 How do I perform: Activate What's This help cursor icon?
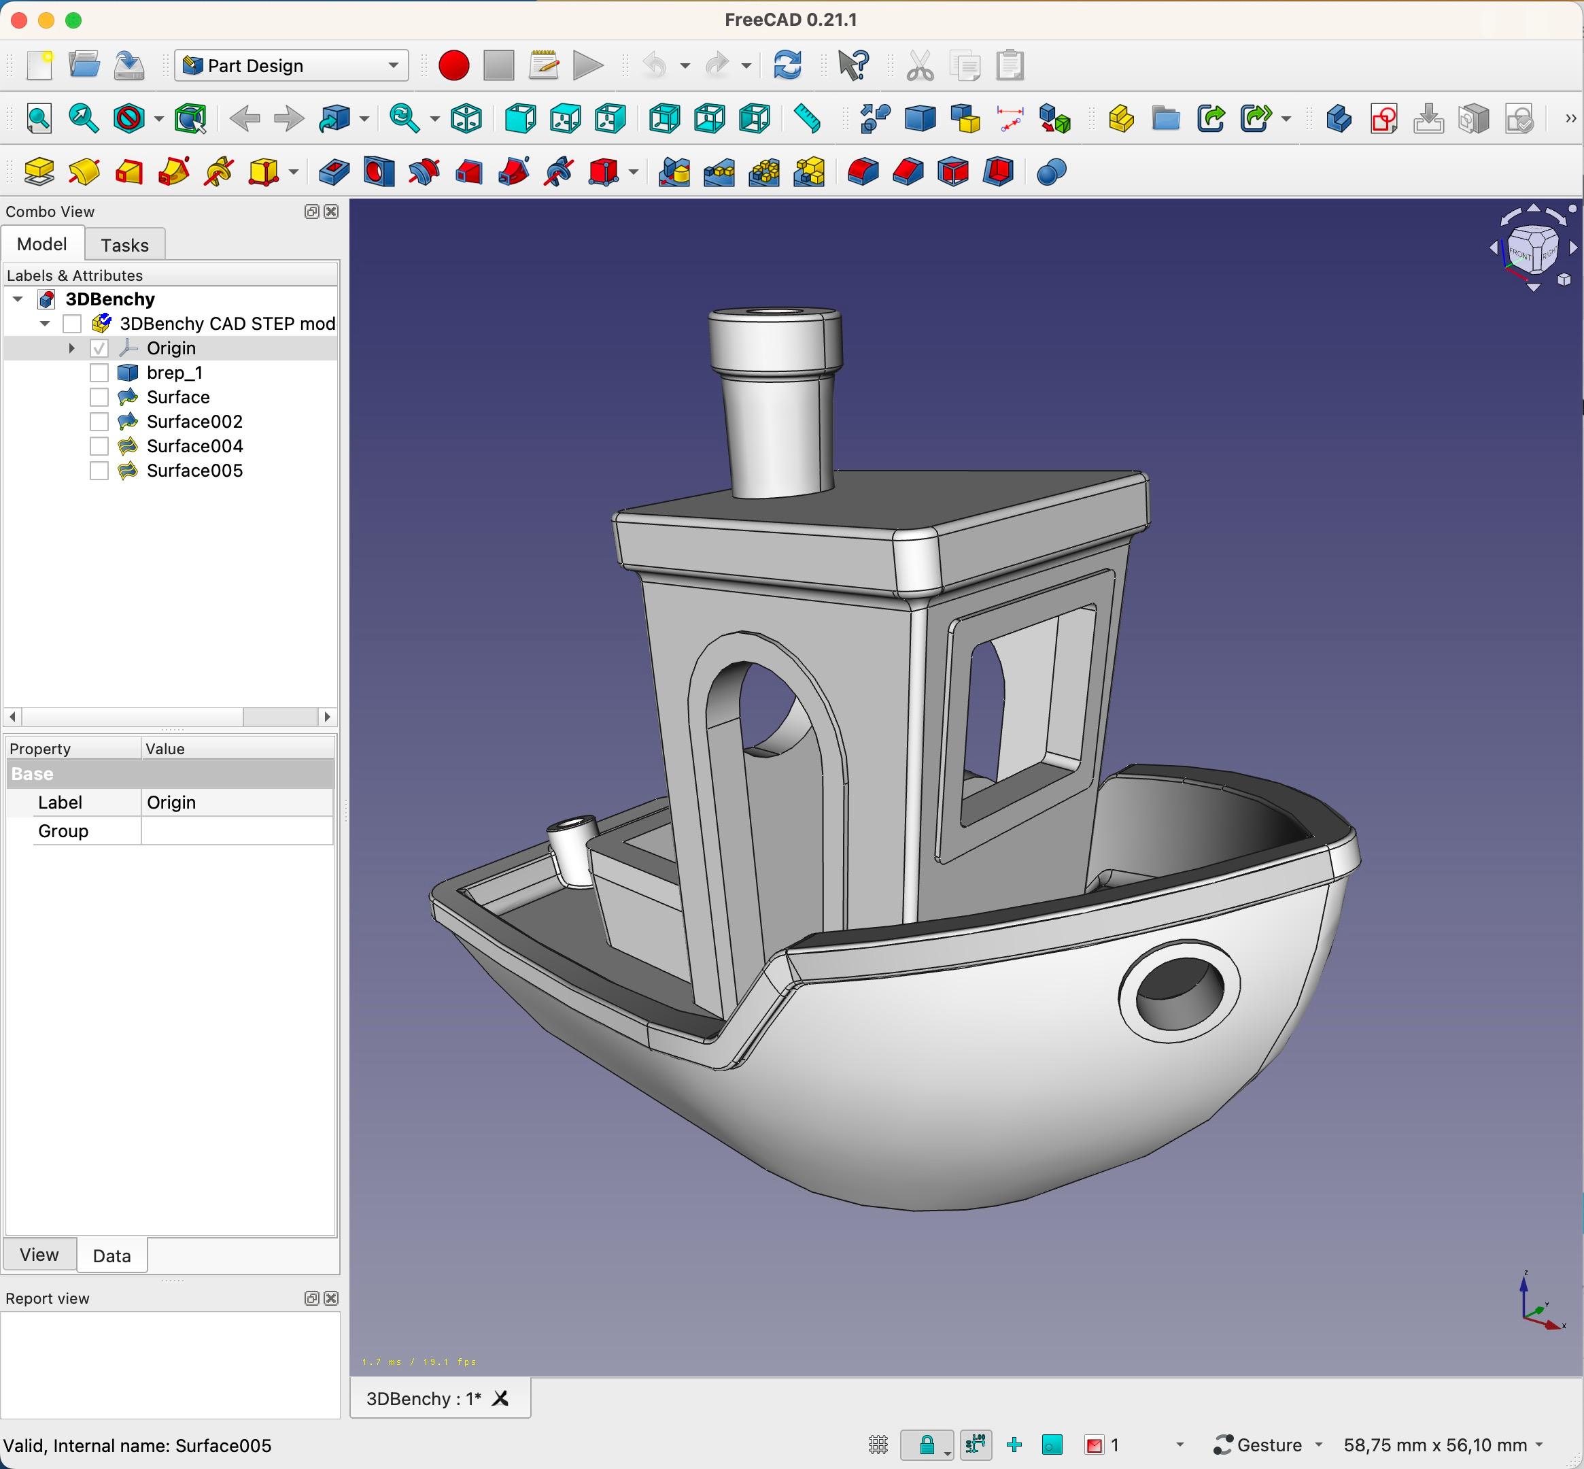854,65
